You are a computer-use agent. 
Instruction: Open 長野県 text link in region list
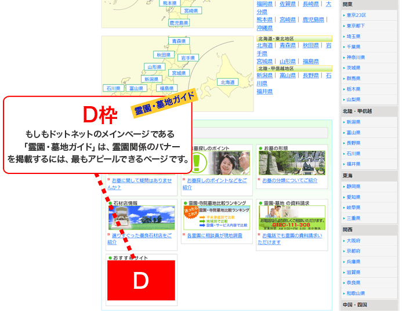(x=310, y=75)
